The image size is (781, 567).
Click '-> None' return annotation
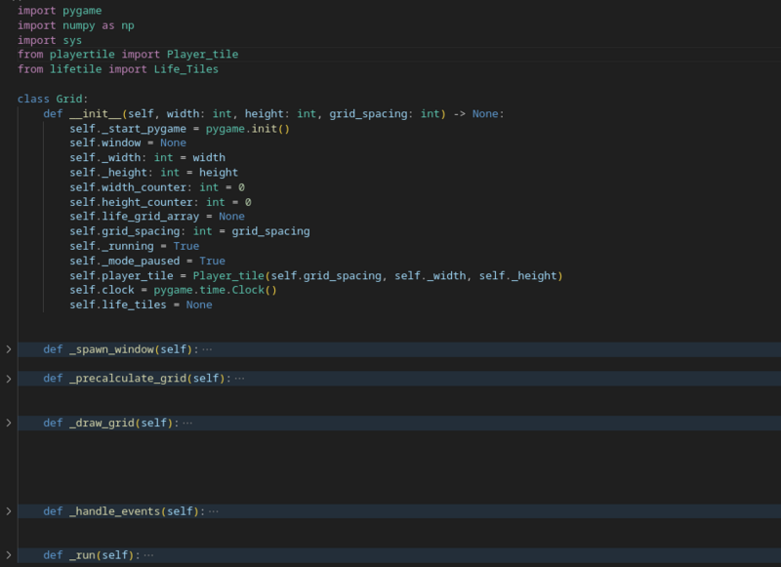pos(475,114)
